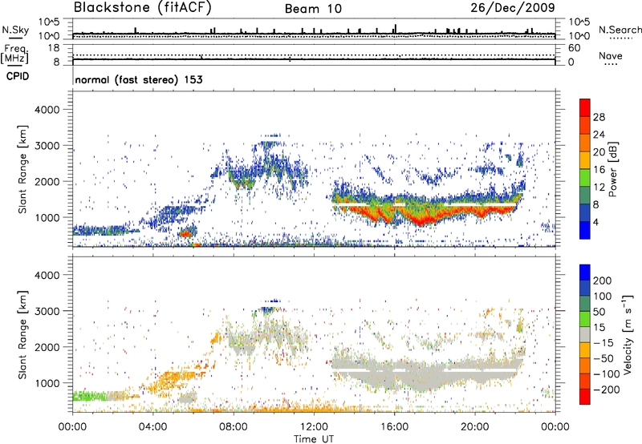The width and height of the screenshot is (642, 444).
Task: Click the '3000' tick in power panel
Action: 47,146
